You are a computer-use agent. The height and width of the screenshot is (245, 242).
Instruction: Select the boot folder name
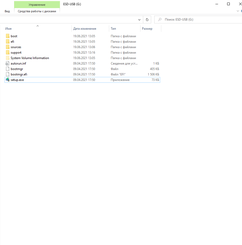(14, 36)
